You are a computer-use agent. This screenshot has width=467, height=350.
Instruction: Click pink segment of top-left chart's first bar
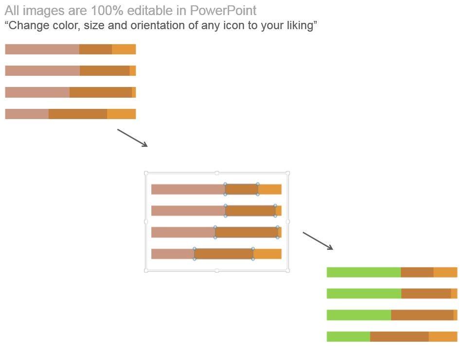42,49
